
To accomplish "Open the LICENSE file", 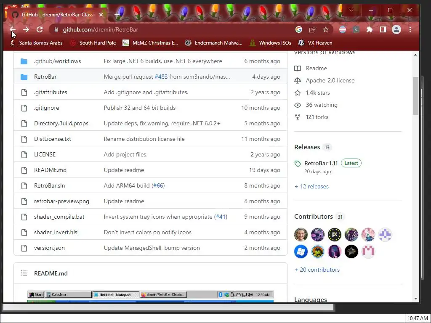I will point(45,155).
